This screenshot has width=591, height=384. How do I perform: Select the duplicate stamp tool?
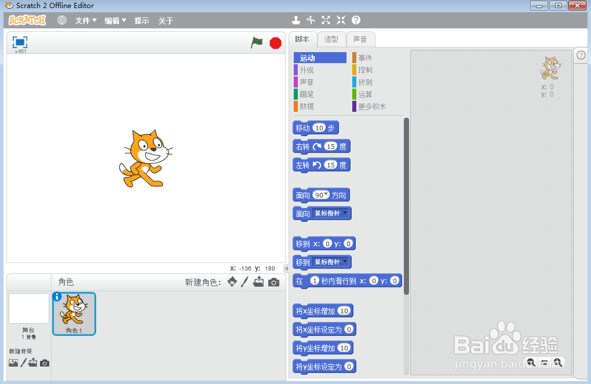[296, 19]
